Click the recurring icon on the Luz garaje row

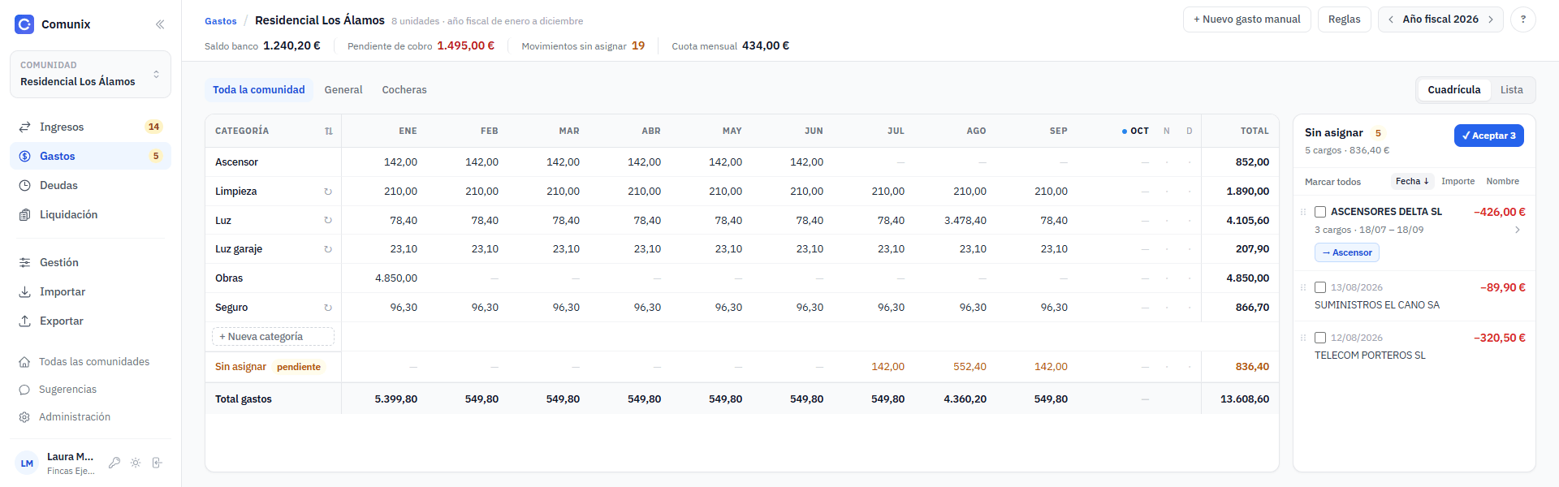click(x=328, y=249)
